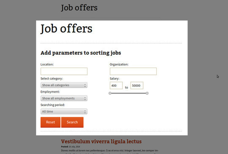The image size is (228, 154).
Task: Click the middle of the salary slider track
Action: (x=128, y=93)
